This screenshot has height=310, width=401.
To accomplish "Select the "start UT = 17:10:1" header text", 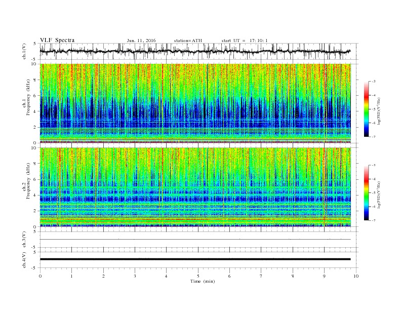I will pos(245,41).
